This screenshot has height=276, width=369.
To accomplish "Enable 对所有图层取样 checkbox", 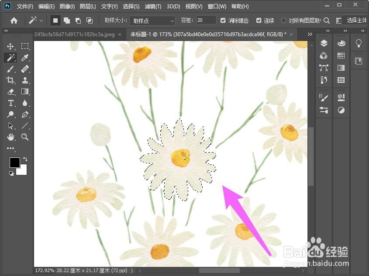I will [283, 20].
